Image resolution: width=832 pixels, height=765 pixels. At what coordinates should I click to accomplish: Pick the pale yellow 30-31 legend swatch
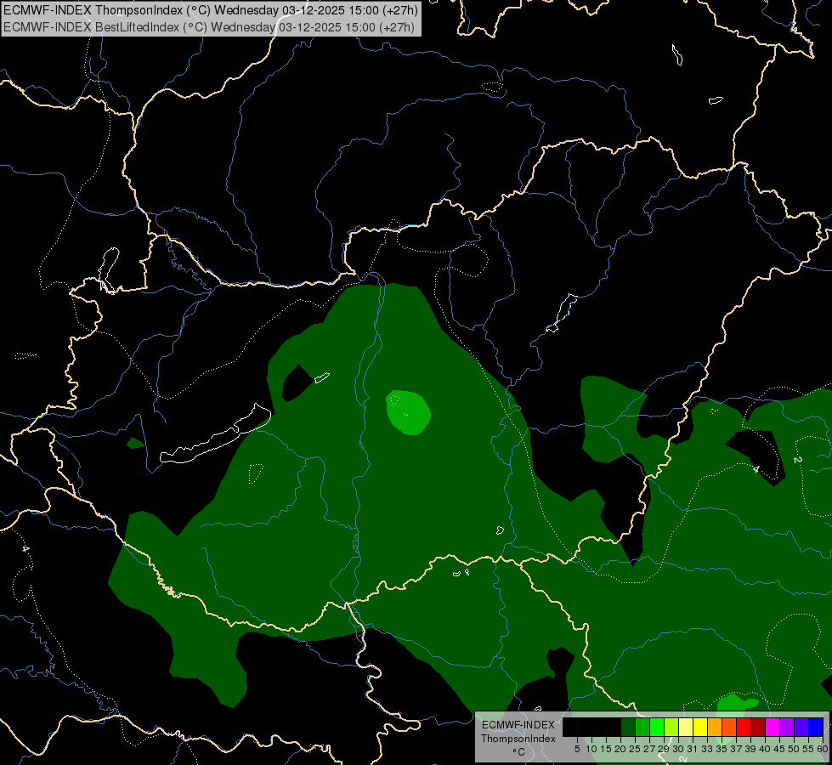coord(686,727)
